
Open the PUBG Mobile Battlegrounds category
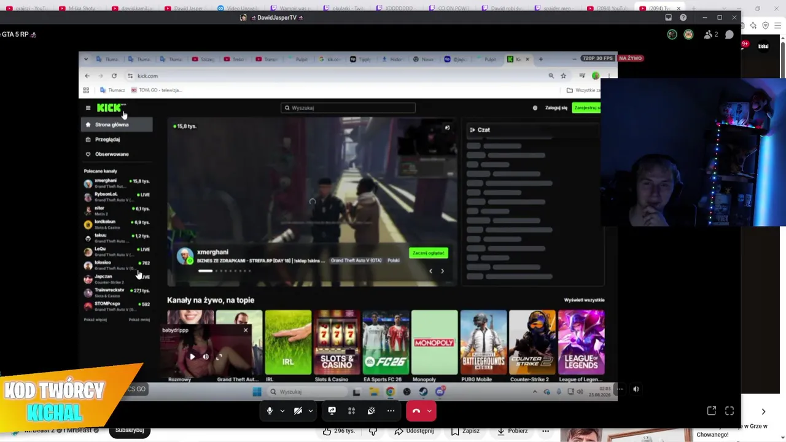pos(483,343)
